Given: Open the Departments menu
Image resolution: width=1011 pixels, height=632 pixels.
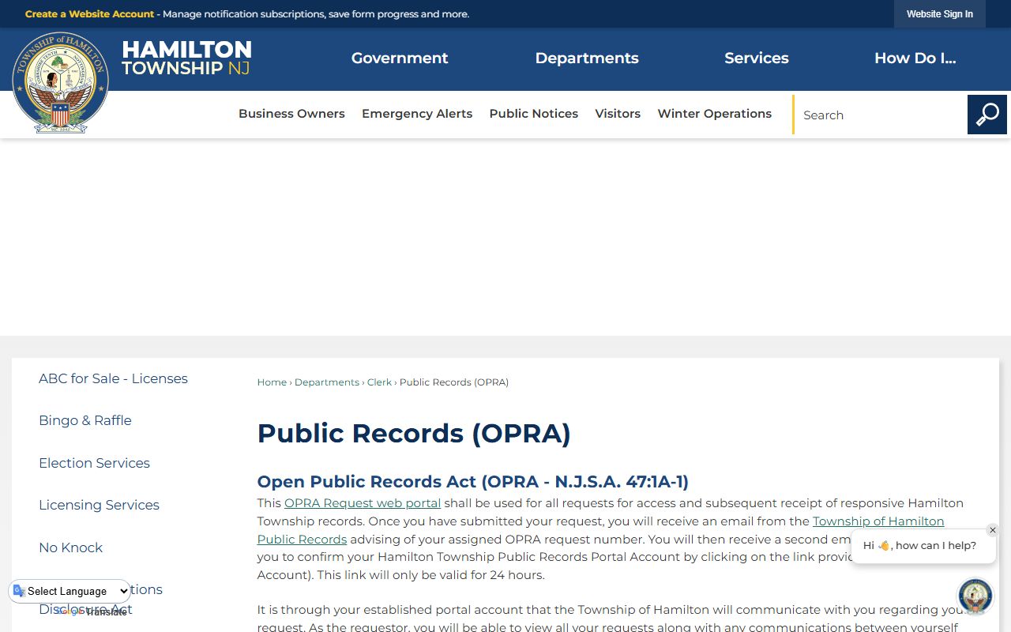Looking at the screenshot, I should pyautogui.click(x=587, y=58).
